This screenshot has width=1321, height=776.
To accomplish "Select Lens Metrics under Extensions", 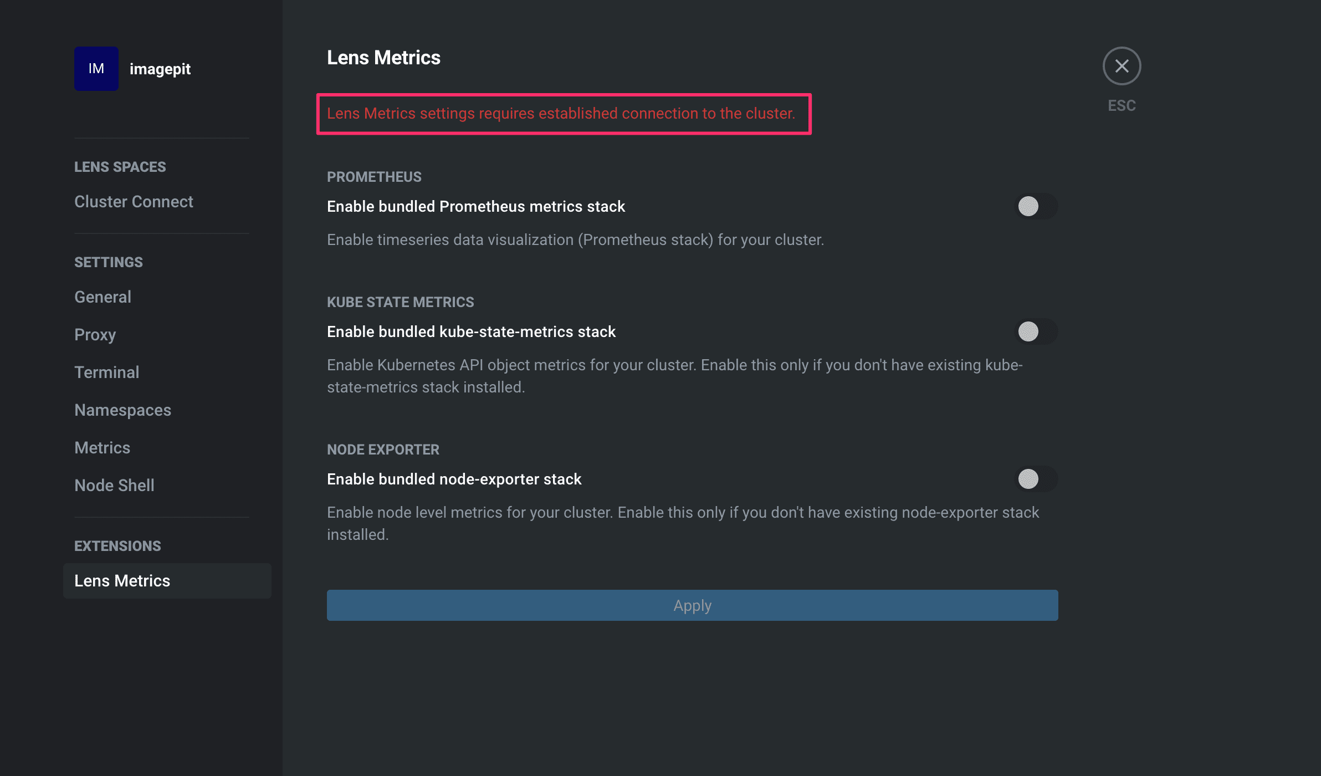I will [x=122, y=581].
